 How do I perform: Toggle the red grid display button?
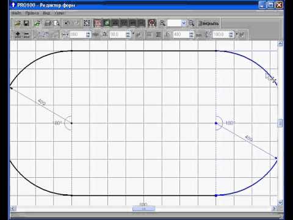[98, 23]
